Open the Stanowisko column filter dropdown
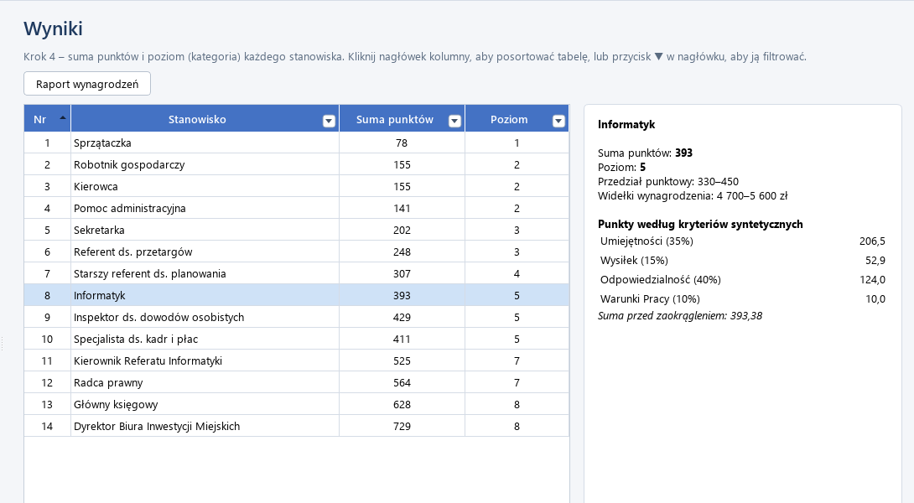The image size is (914, 503). pos(329,121)
